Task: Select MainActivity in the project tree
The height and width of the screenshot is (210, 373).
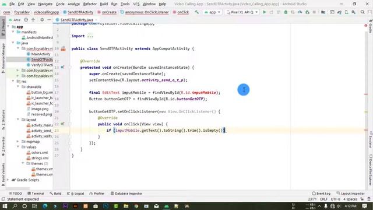Action: click(x=40, y=54)
